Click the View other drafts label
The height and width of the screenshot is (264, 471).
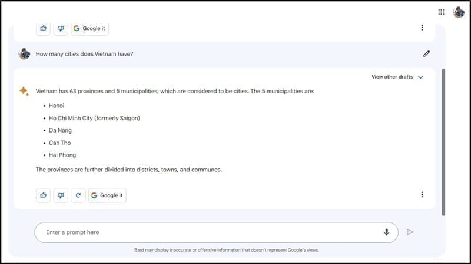(392, 77)
